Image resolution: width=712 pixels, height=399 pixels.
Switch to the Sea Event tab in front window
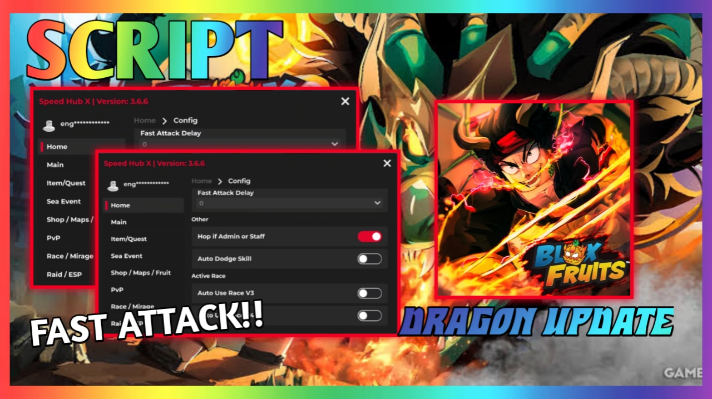(126, 256)
